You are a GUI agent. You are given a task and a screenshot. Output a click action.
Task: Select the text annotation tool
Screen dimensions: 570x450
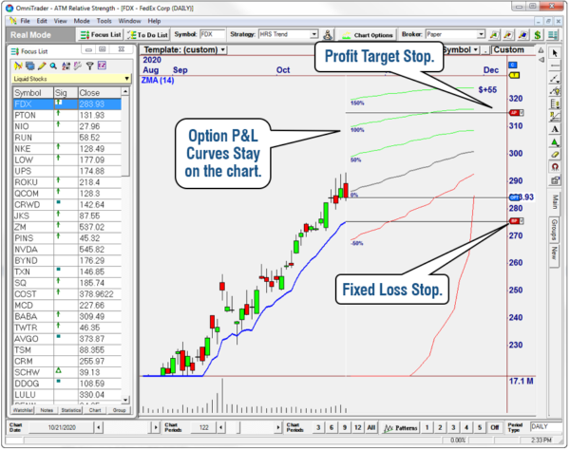pyautogui.click(x=555, y=127)
